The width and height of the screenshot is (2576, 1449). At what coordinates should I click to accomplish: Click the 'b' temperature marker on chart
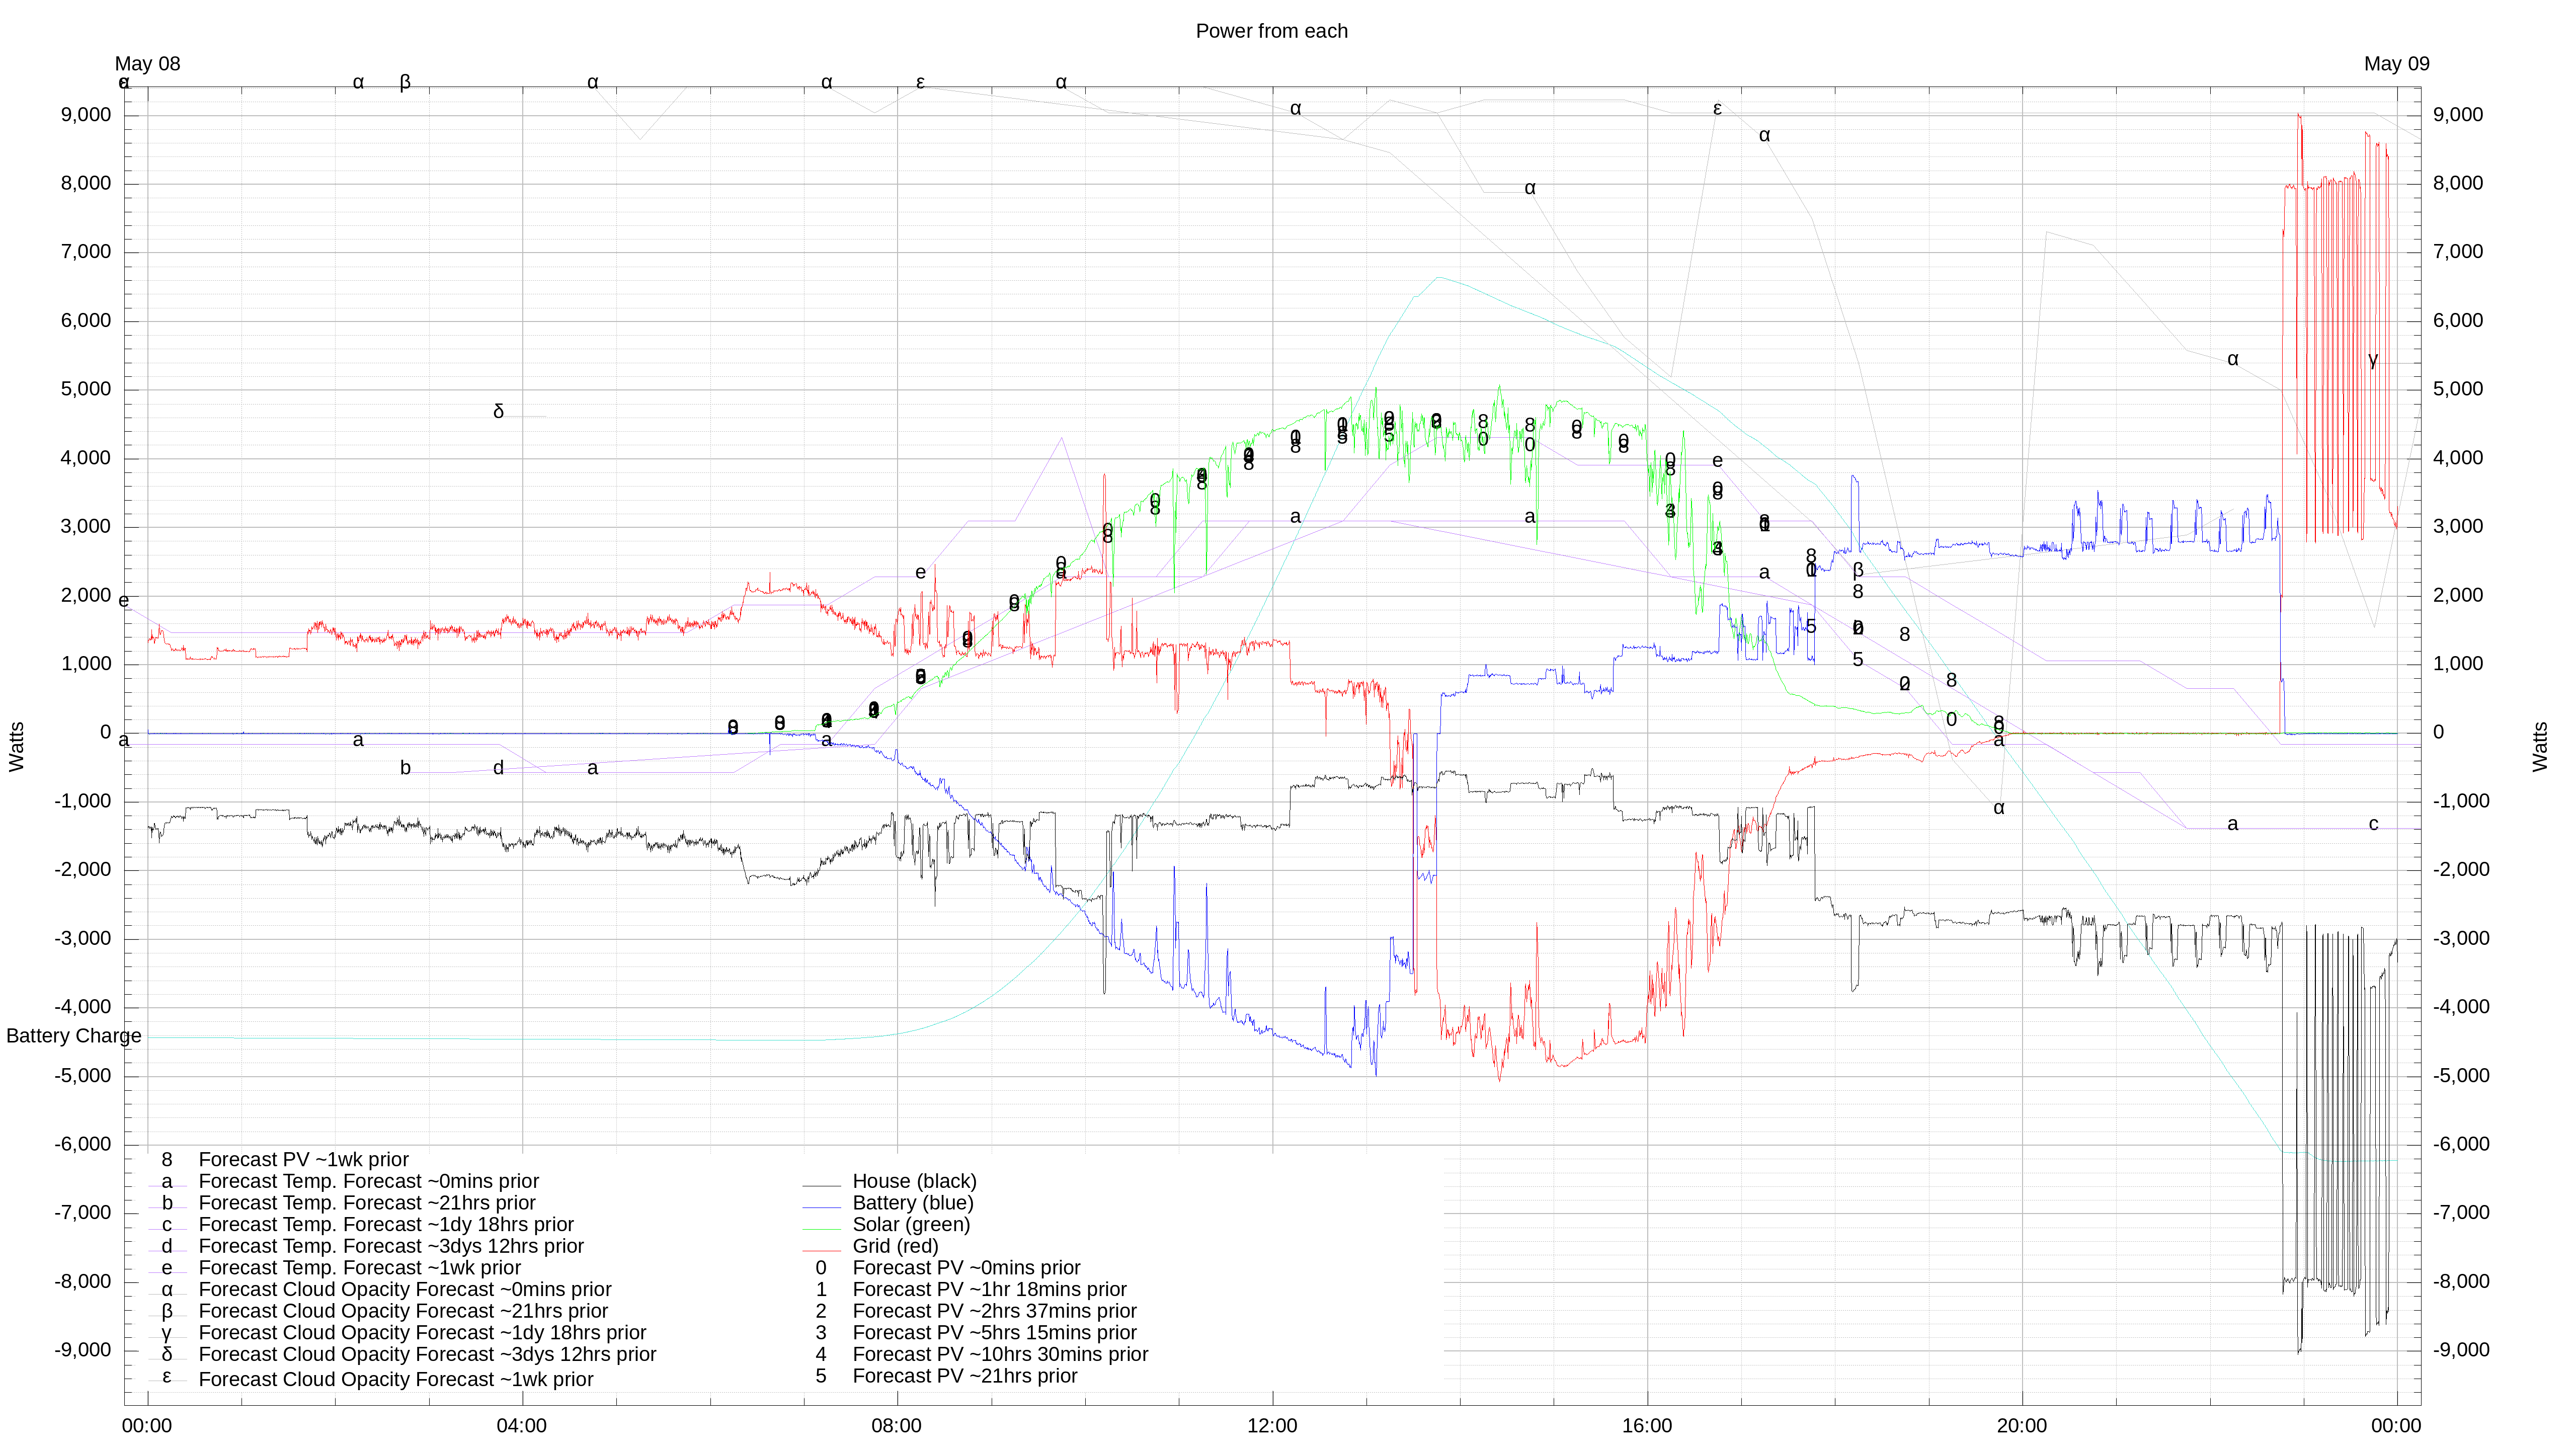click(x=405, y=768)
